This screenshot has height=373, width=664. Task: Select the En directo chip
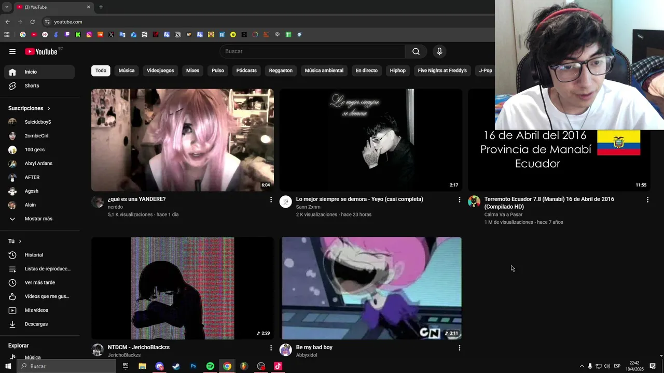pyautogui.click(x=367, y=70)
